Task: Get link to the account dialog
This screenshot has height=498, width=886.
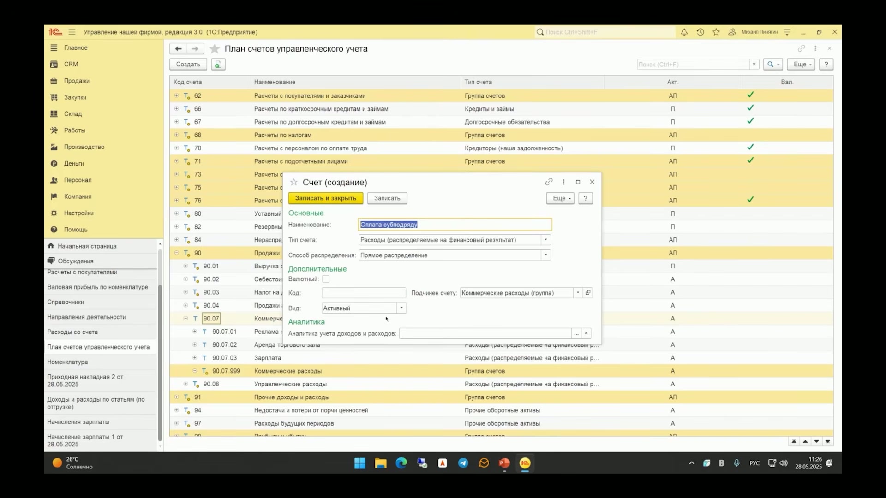Action: click(549, 182)
